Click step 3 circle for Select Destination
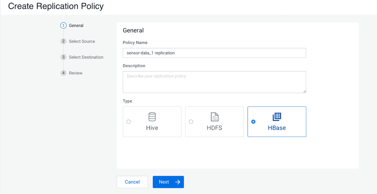 pyautogui.click(x=63, y=57)
